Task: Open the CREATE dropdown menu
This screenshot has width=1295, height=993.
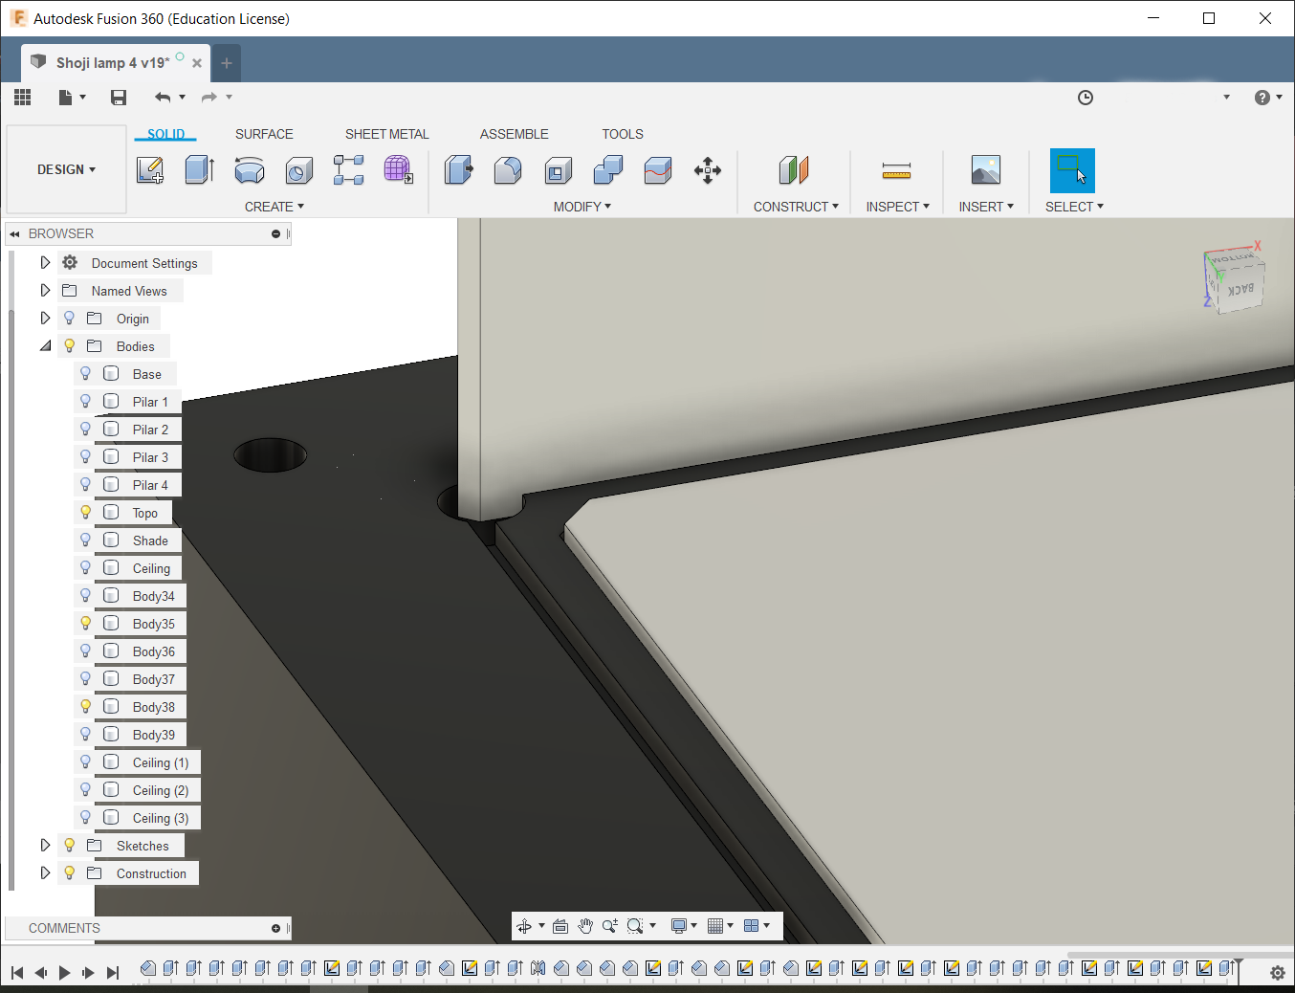Action: coord(274,207)
